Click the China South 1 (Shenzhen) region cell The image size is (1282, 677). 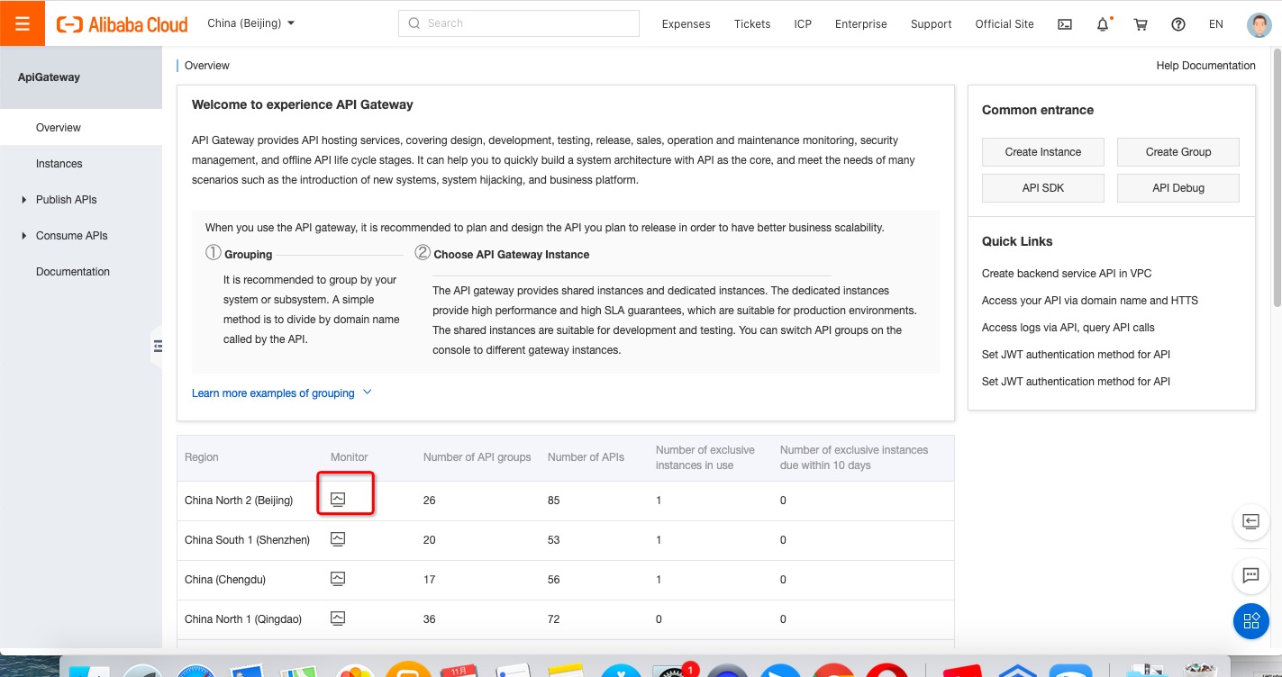point(247,540)
